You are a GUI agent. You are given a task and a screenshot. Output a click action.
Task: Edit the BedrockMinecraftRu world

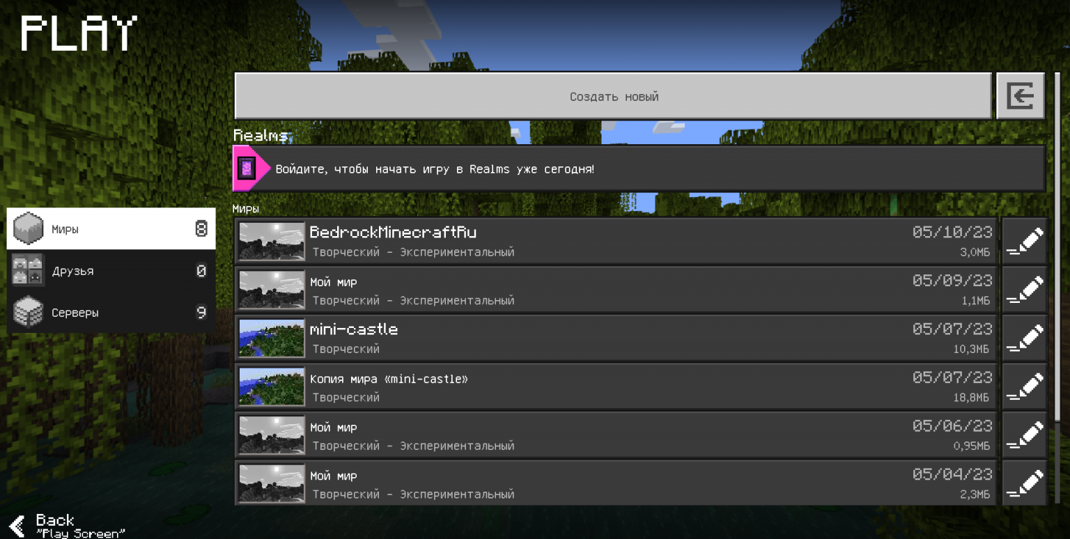(x=1025, y=241)
